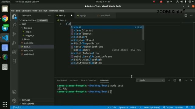Image resolution: width=195 pixels, height=109 pixels.
Task: Collapse the TEST folder section
Action: tap(24, 24)
